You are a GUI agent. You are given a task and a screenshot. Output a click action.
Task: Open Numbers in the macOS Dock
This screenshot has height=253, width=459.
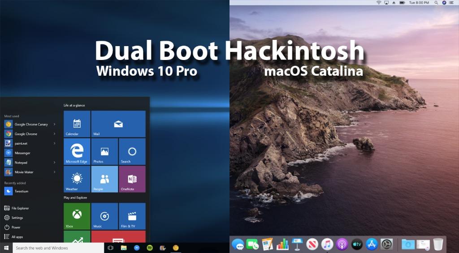coord(282,244)
